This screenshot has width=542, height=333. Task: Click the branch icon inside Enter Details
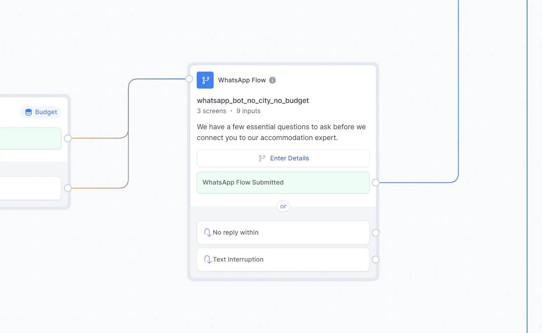pyautogui.click(x=262, y=158)
